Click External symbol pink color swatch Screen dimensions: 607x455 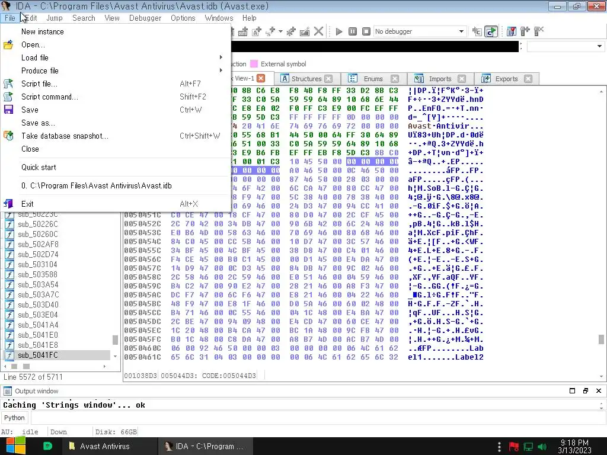pos(254,64)
